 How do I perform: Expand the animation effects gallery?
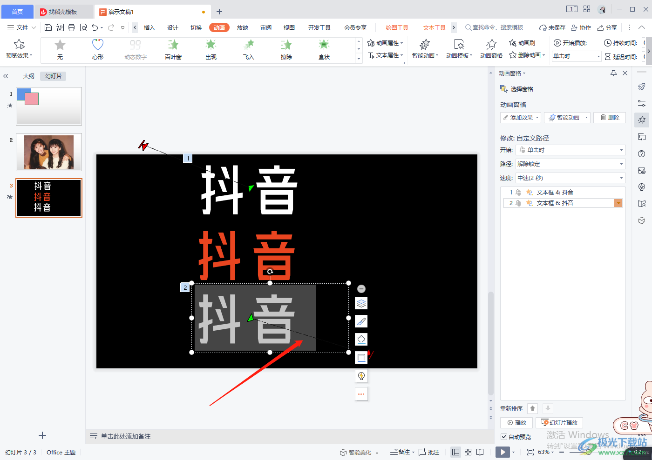pyautogui.click(x=359, y=58)
